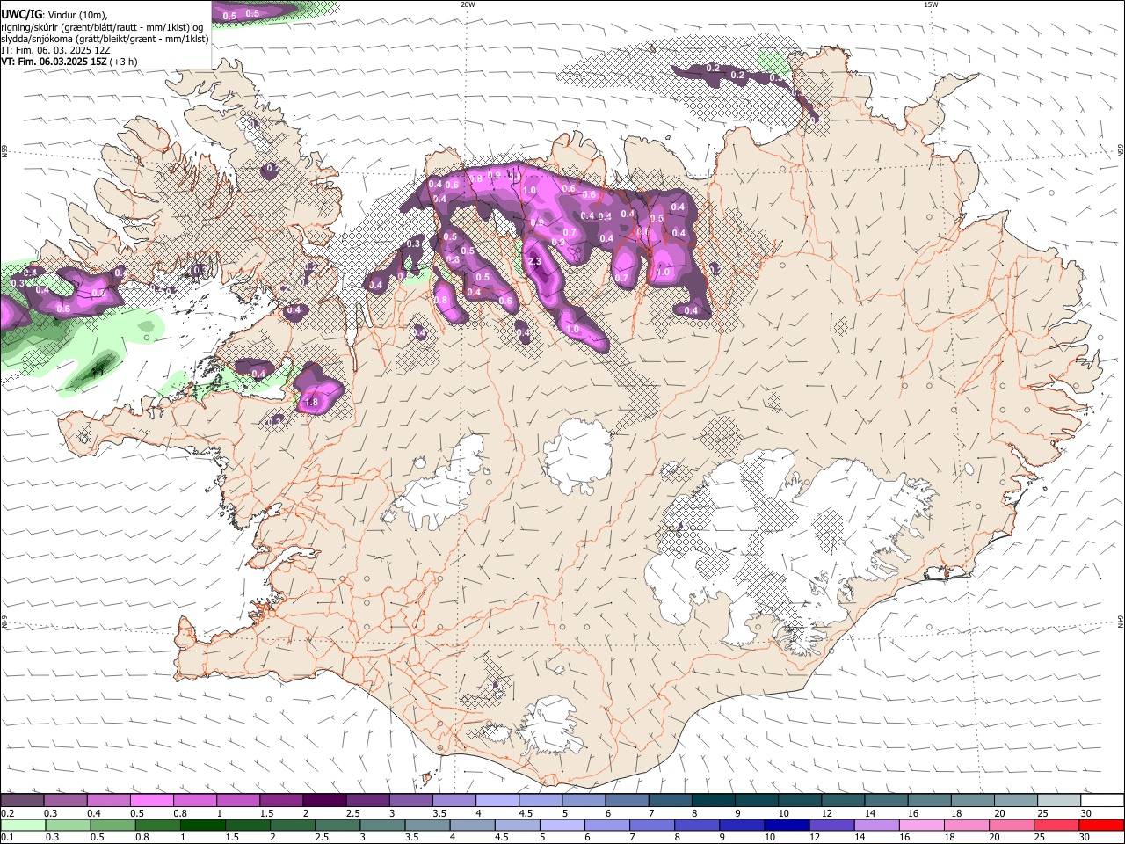The height and width of the screenshot is (844, 1125).
Task: Pick the pale grey 25 swatch in upper legend row
Action: (1057, 801)
